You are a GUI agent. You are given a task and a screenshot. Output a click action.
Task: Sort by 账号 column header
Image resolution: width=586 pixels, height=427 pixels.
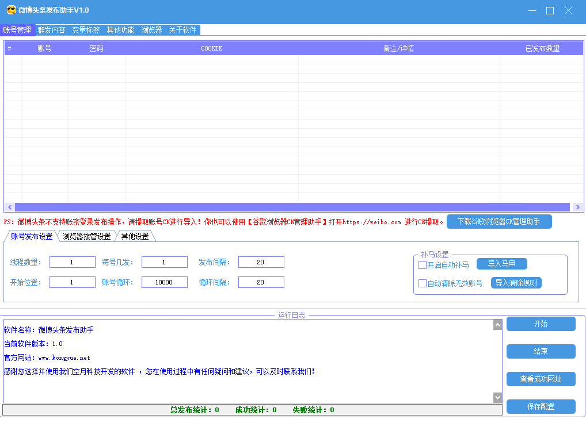(x=44, y=48)
